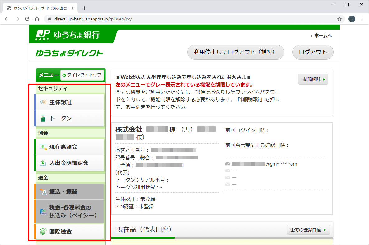This screenshot has height=245, width=369.
Task: Click the red 左のメニューでグレー表示 warning text
Action: [184, 85]
